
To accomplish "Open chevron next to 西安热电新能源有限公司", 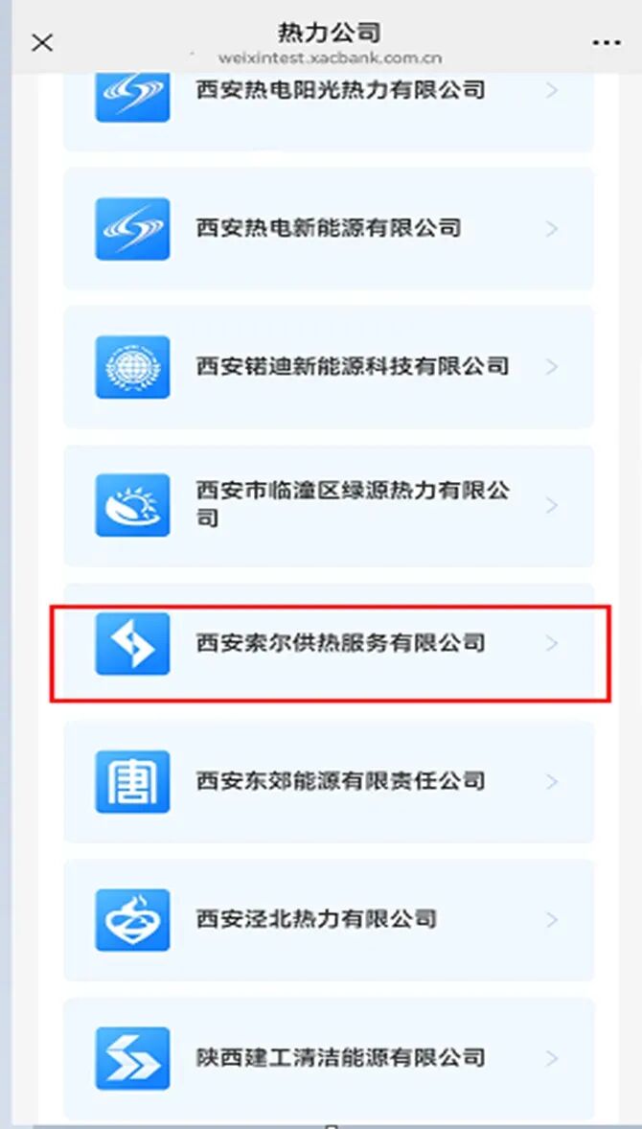I will (552, 229).
